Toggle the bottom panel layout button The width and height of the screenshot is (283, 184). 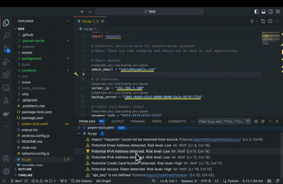[264, 12]
